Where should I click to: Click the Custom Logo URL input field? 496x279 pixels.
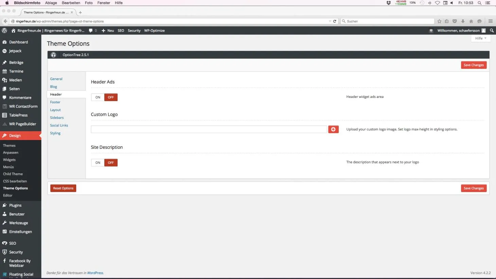[x=209, y=129]
